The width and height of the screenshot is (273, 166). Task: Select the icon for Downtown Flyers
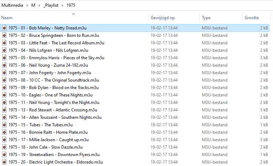click(x=4, y=155)
